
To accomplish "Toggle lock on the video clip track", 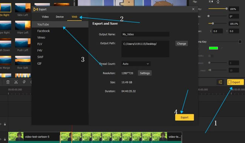I will click(5, 139).
